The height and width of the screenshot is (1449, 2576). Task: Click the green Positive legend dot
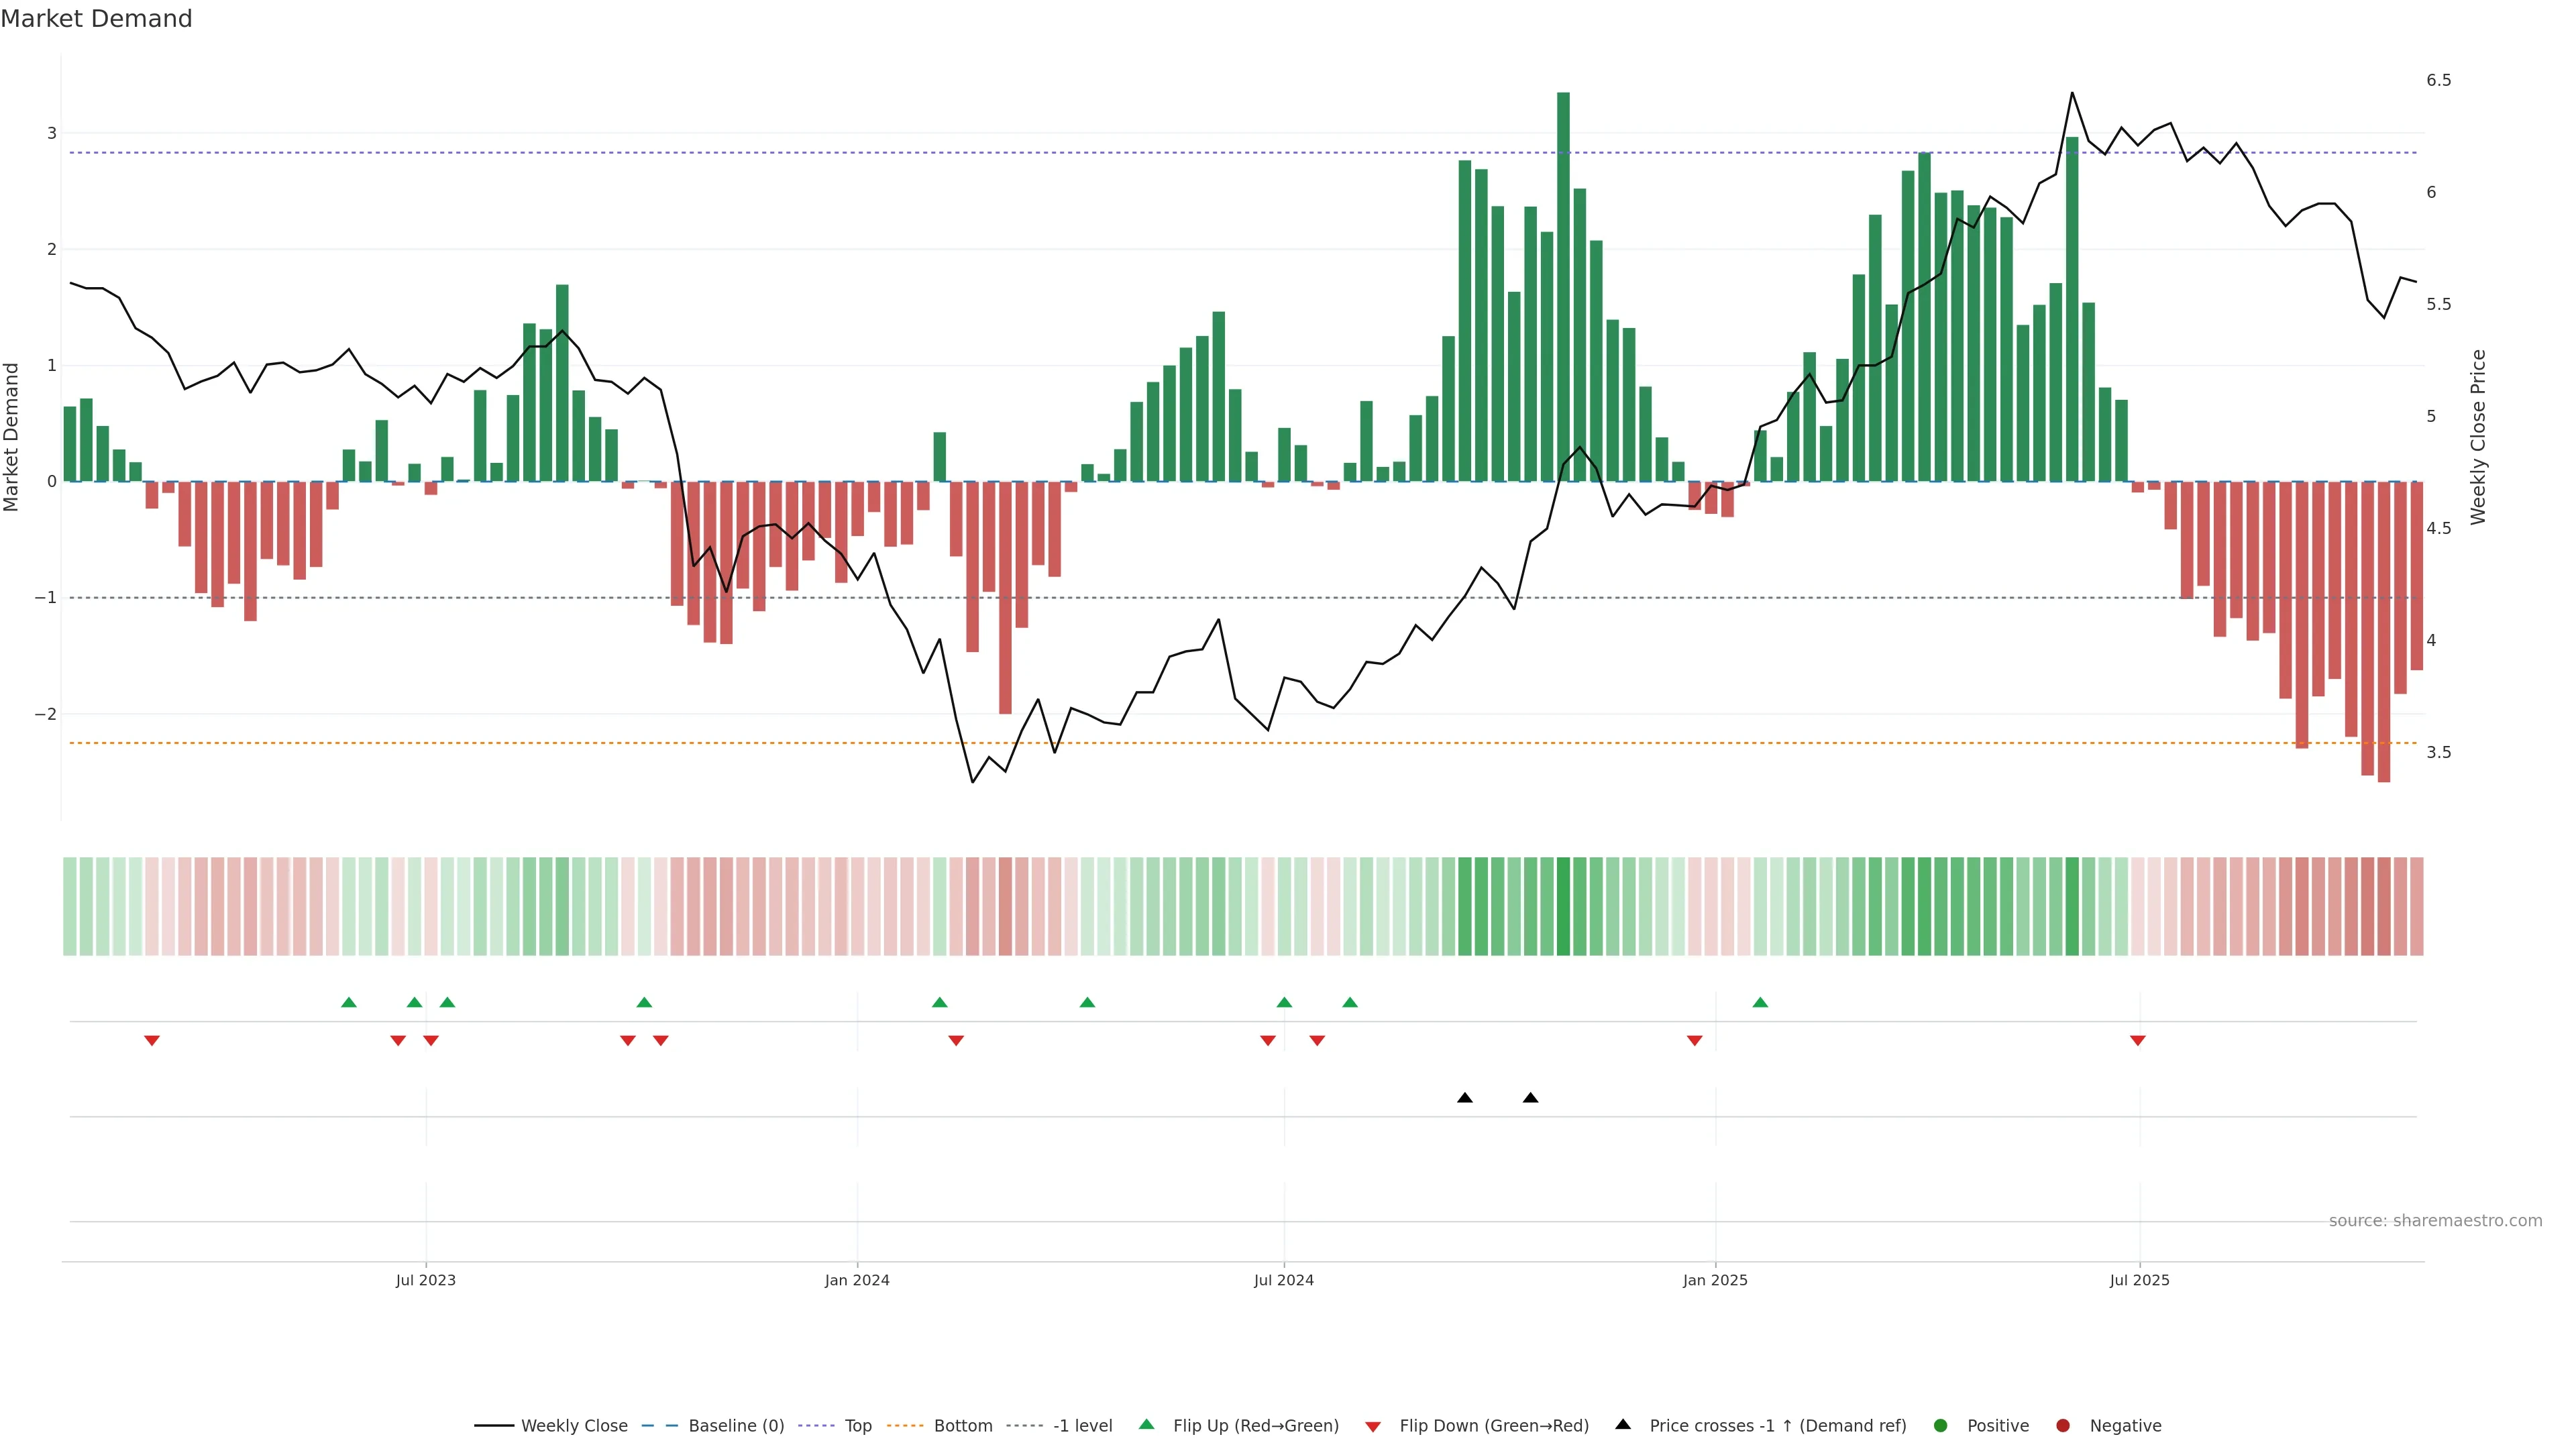(x=1941, y=1426)
